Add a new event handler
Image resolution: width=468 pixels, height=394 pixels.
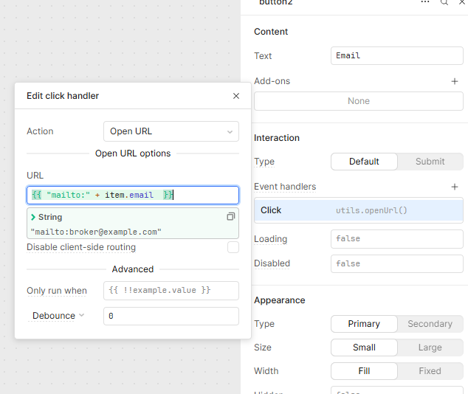(x=455, y=187)
